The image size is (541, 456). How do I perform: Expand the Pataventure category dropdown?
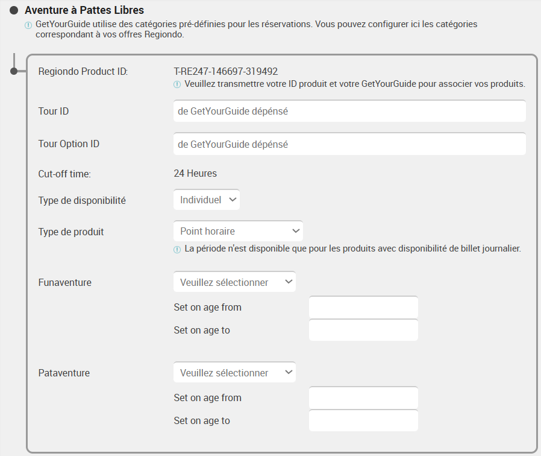tap(234, 372)
